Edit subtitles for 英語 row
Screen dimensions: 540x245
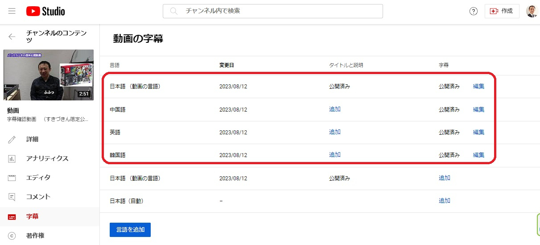[x=478, y=132]
